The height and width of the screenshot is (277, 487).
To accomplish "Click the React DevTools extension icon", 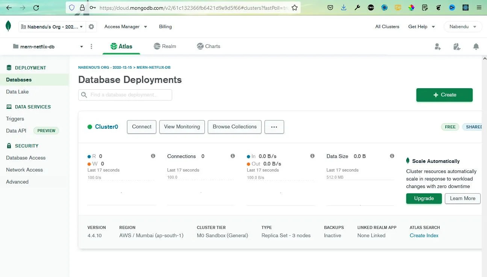I will coord(466,8).
